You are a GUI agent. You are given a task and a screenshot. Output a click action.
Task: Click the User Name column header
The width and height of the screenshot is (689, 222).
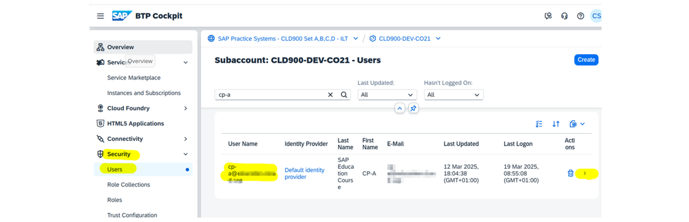pyautogui.click(x=242, y=144)
